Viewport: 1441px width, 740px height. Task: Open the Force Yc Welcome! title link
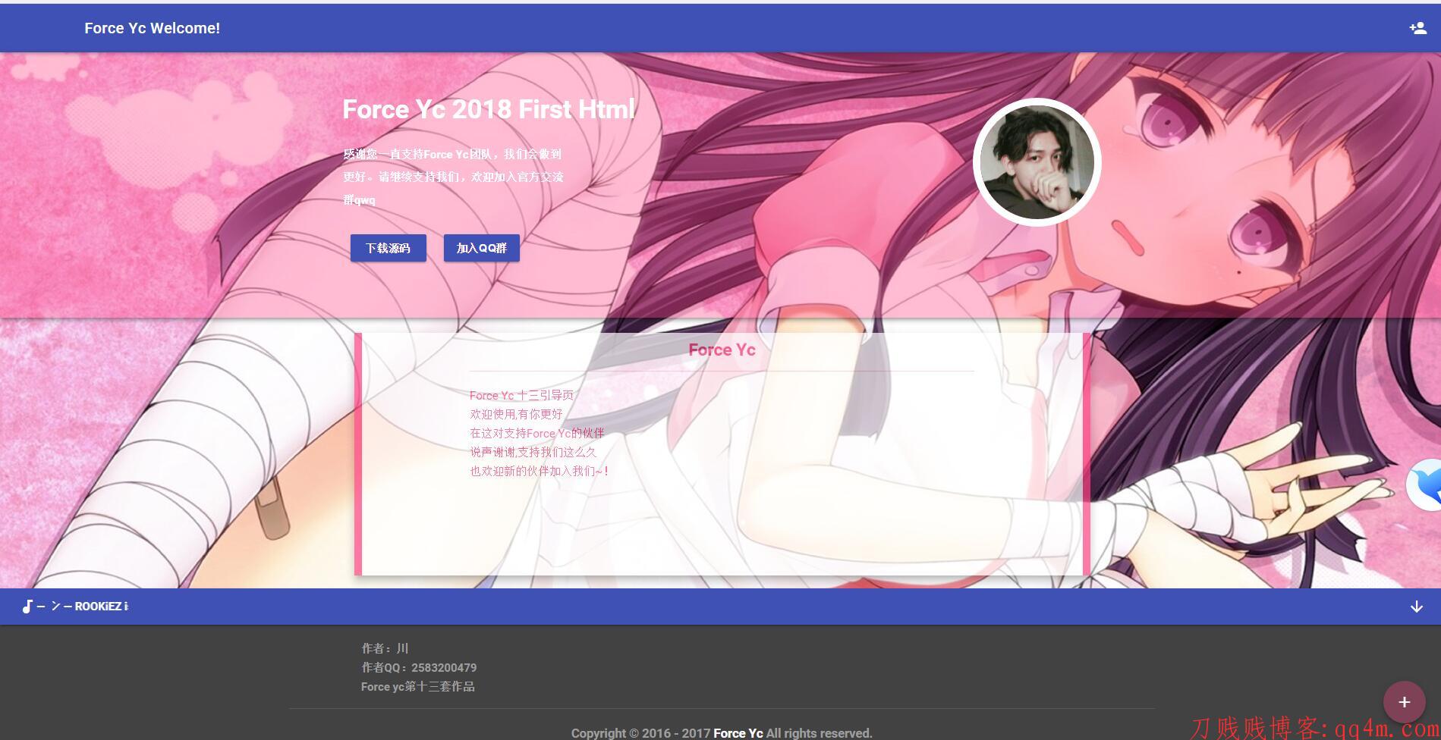pos(152,28)
